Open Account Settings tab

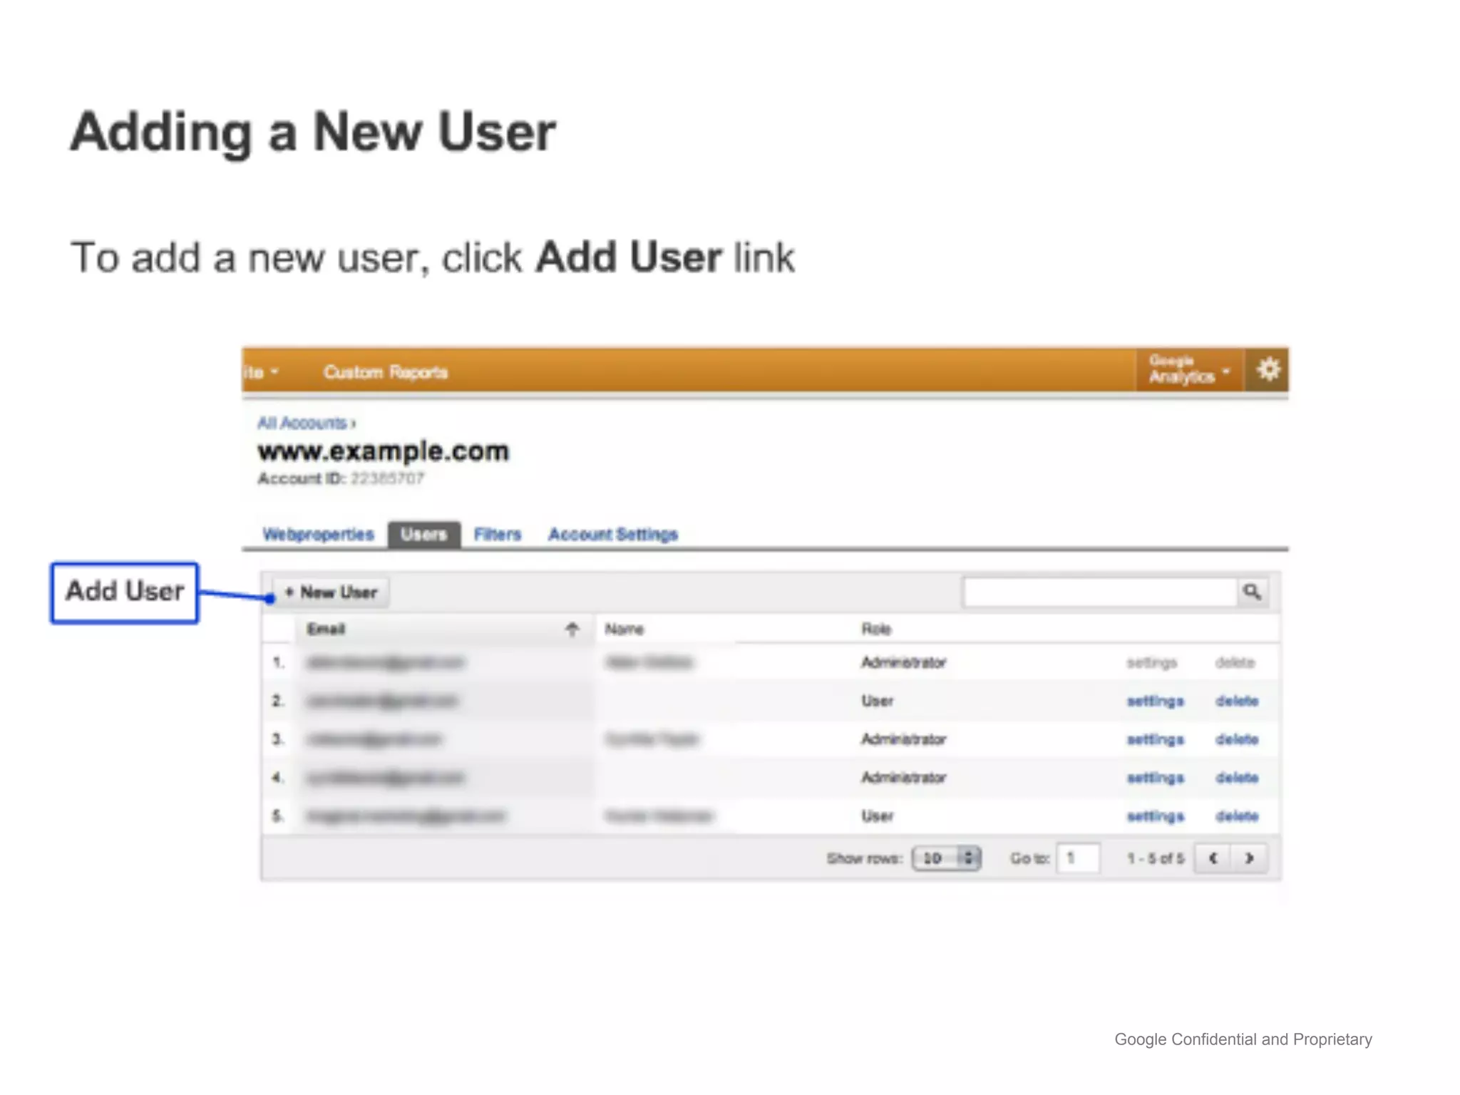click(612, 534)
